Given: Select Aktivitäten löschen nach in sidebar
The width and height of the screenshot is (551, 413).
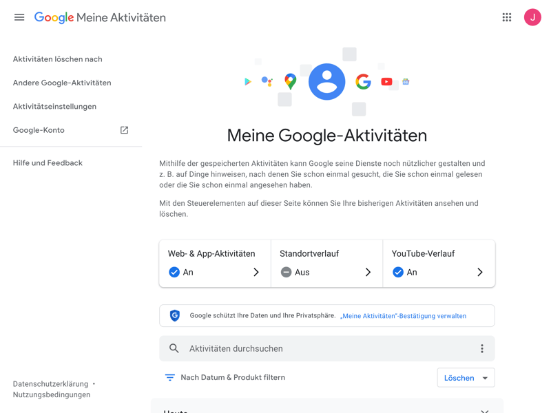Looking at the screenshot, I should point(58,59).
